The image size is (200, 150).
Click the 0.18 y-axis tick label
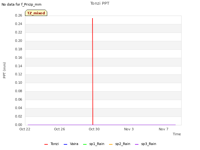click(x=18, y=49)
